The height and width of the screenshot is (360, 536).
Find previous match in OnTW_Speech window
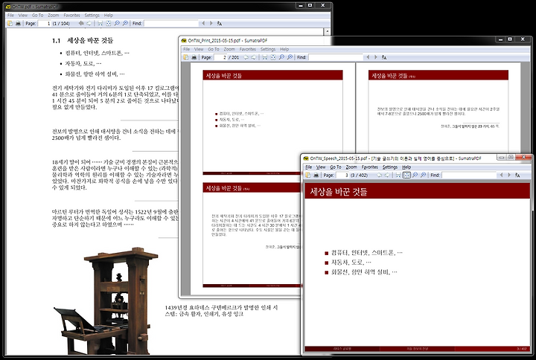pos(501,175)
